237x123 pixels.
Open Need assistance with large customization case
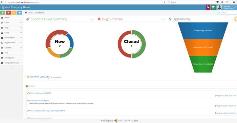[47, 111]
